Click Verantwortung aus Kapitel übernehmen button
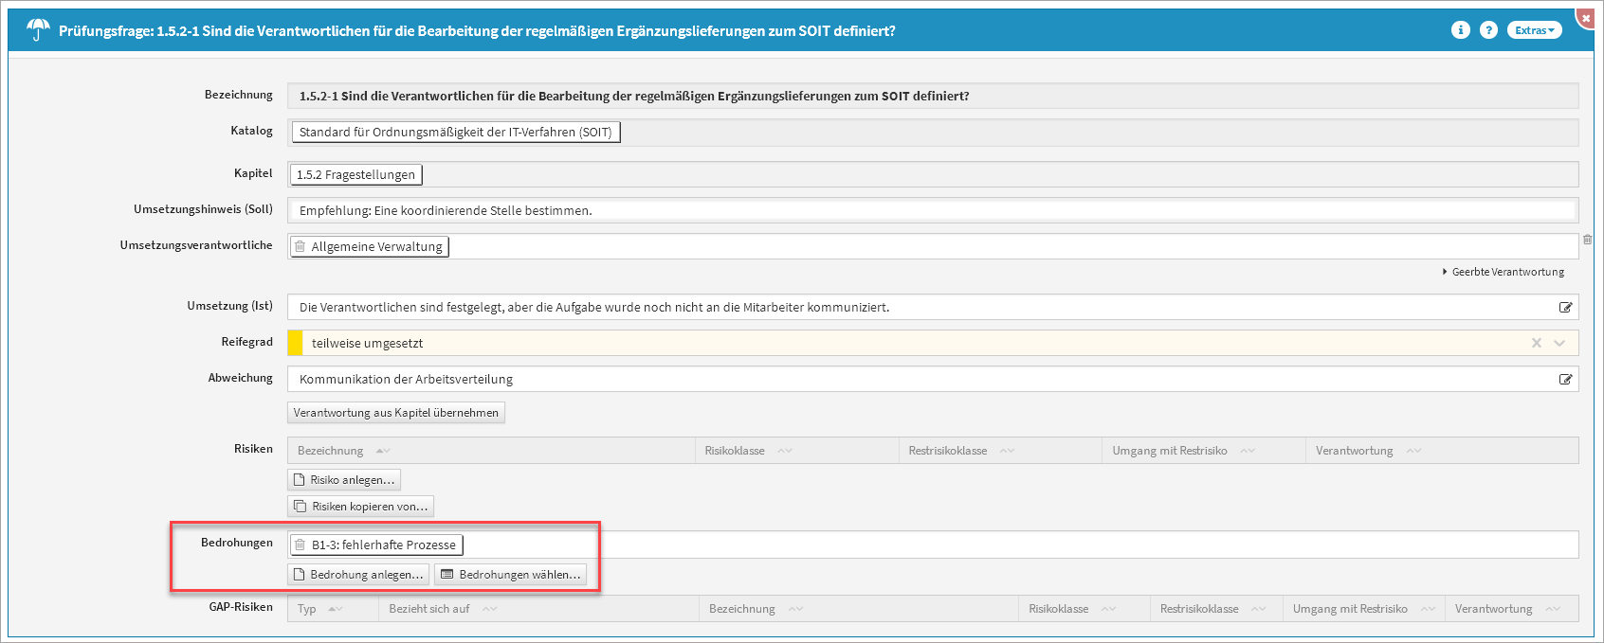 [x=395, y=413]
